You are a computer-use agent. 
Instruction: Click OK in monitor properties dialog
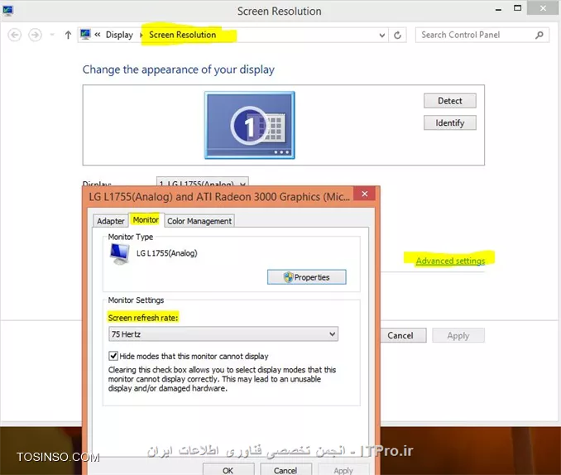click(x=228, y=469)
